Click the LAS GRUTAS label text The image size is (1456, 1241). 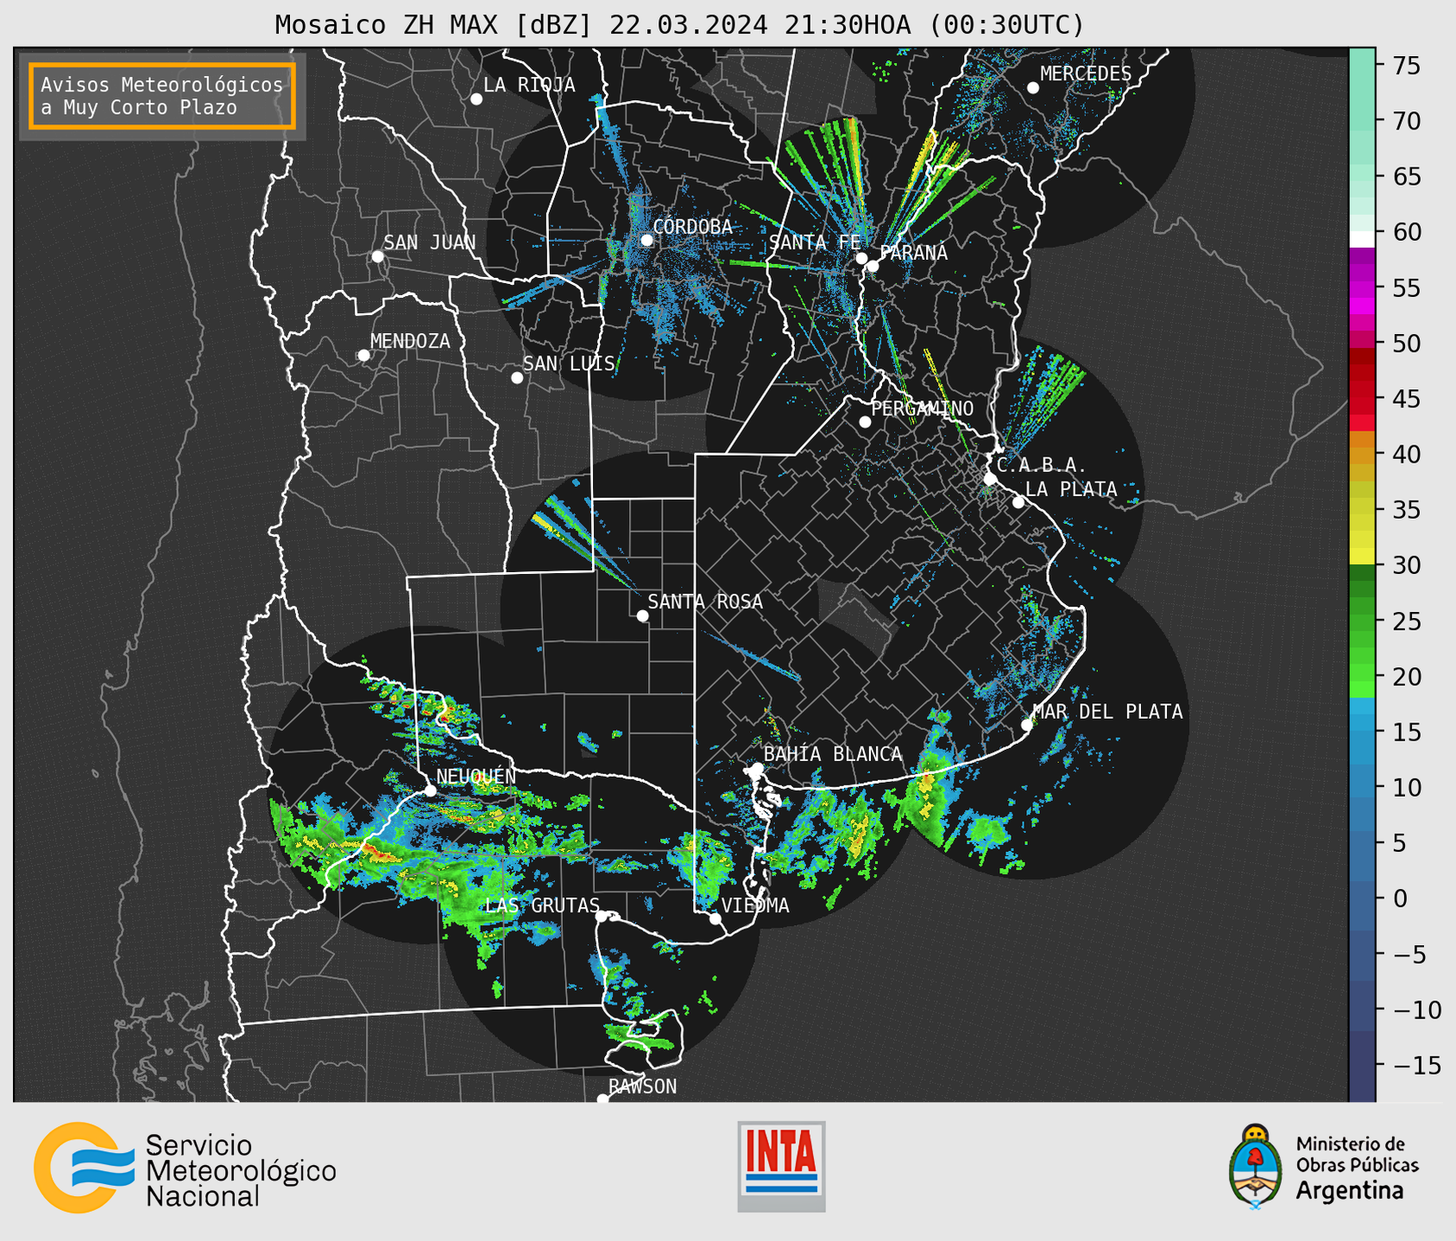click(542, 905)
